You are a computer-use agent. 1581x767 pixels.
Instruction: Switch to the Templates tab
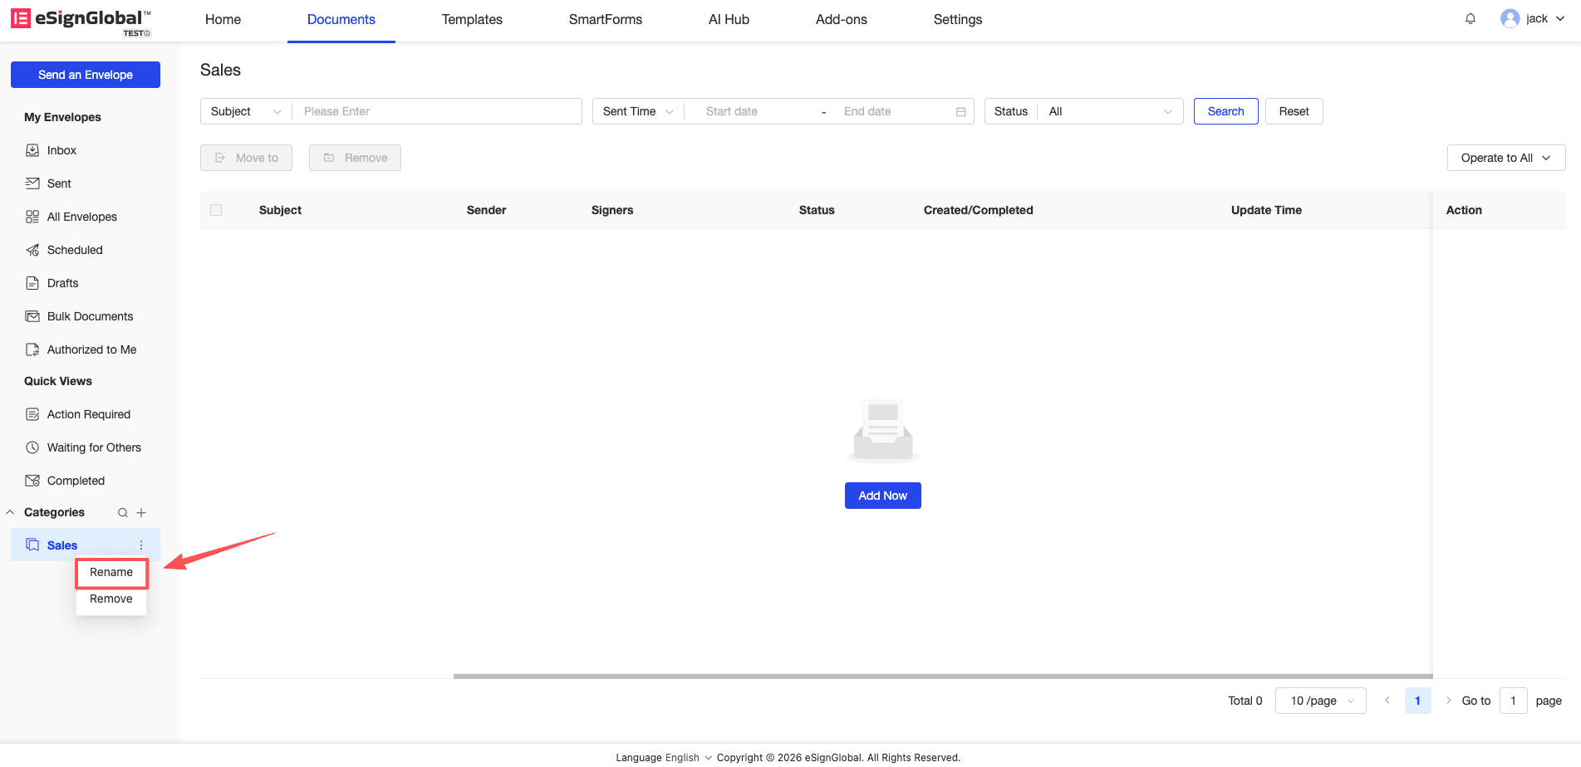point(471,19)
